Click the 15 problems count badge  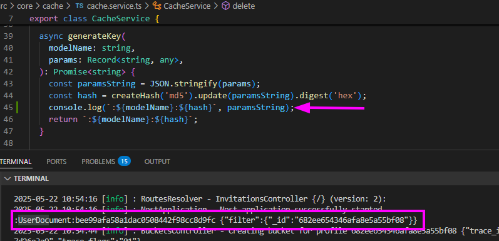[124, 161]
